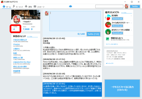Open the ブランド footer link
The image size is (142, 99).
[119, 55]
